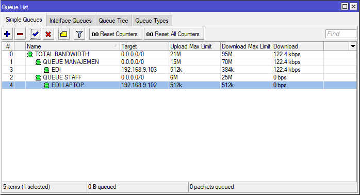Click QUEUE STAFF 0 bps download value
Screen dimensions: 360x195
pyautogui.click(x=280, y=77)
